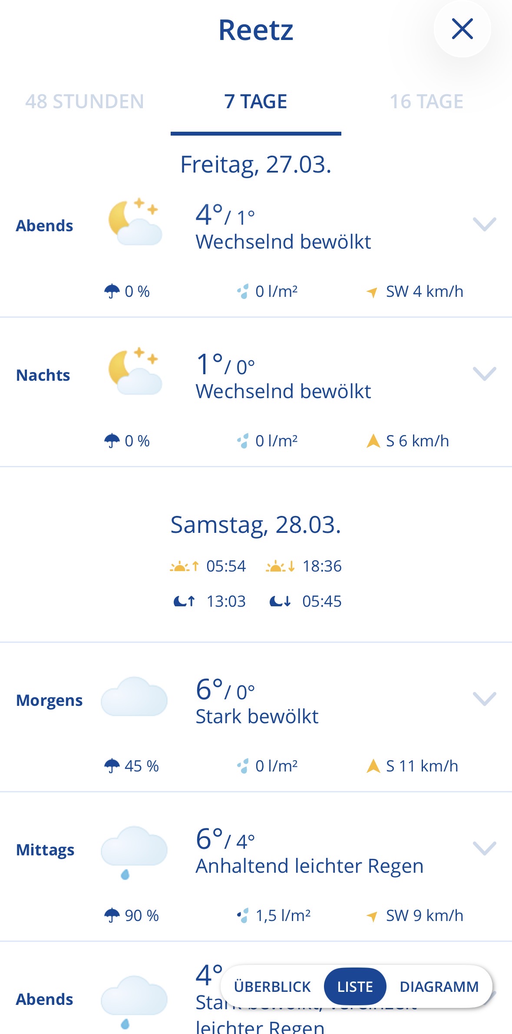This screenshot has height=1034, width=512.
Task: Select the 7 Tage tab
Action: pyautogui.click(x=256, y=102)
